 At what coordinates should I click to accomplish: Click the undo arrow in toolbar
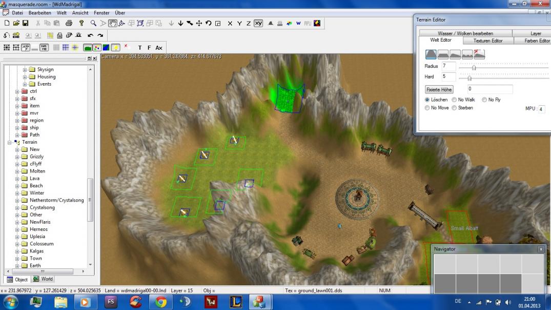(90, 35)
